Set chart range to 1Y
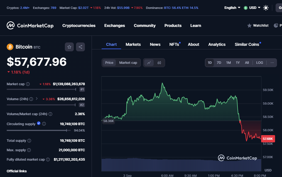 point(238,63)
